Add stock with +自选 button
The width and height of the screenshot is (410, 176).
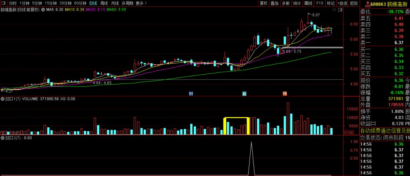[342, 3]
